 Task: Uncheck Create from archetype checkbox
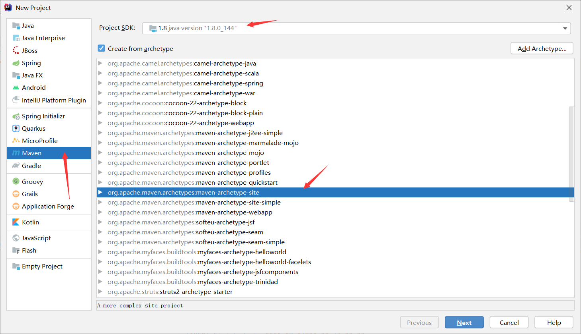pos(102,48)
